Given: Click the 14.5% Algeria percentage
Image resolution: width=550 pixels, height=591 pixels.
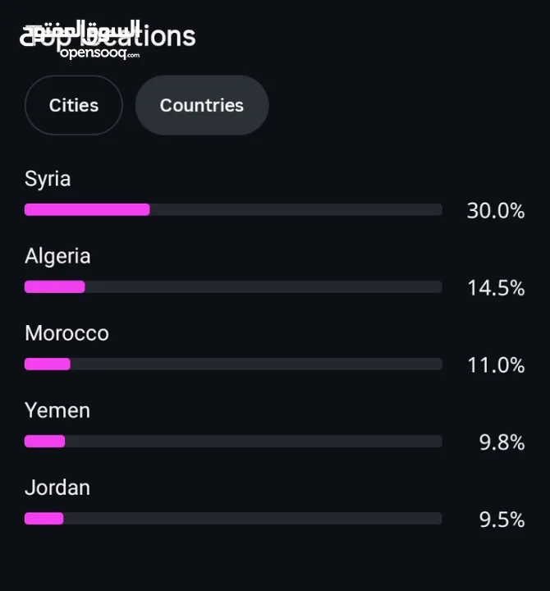Looking at the screenshot, I should (x=496, y=288).
